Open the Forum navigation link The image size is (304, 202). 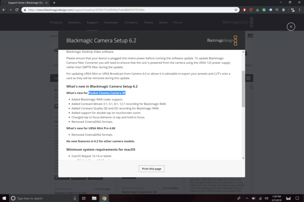(x=178, y=23)
